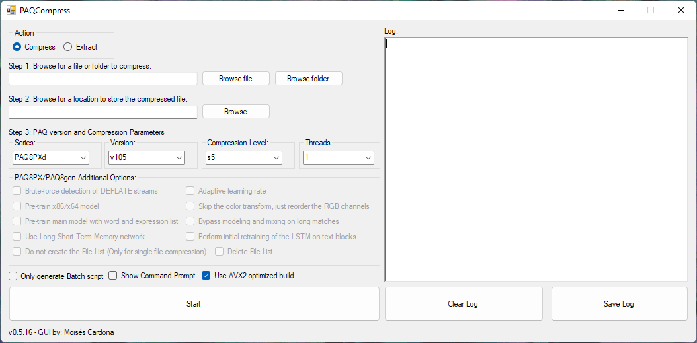The image size is (697, 343).
Task: Toggle Perform initial retraining of the LSTM checkbox
Action: (x=190, y=237)
